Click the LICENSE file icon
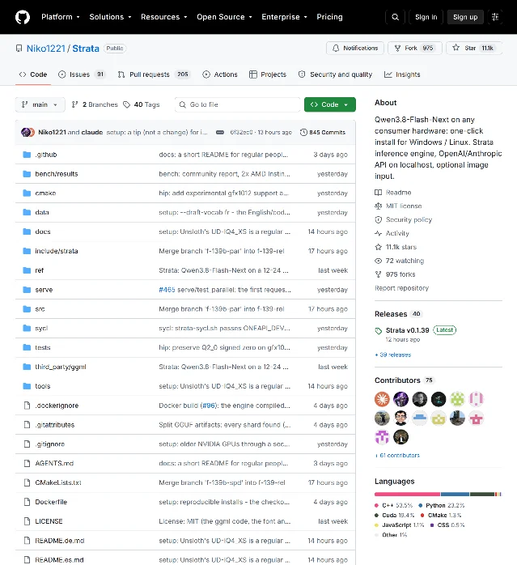Viewport: 517px width, 565px height. click(27, 521)
